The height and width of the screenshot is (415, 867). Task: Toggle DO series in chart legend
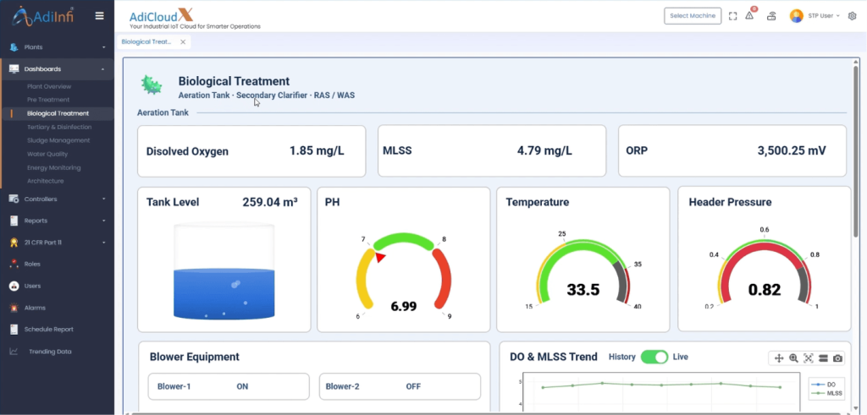[x=824, y=384]
